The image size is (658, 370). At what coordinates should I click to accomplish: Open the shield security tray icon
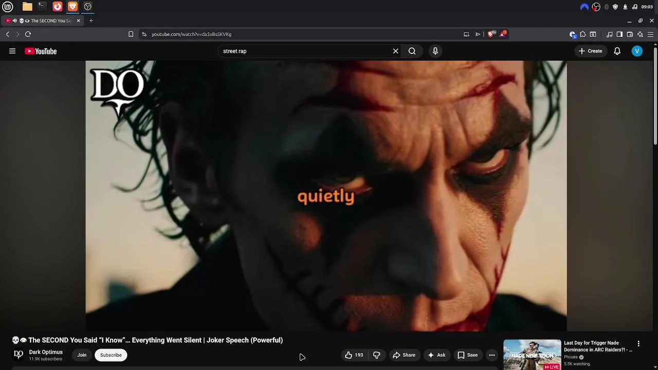pos(615,7)
